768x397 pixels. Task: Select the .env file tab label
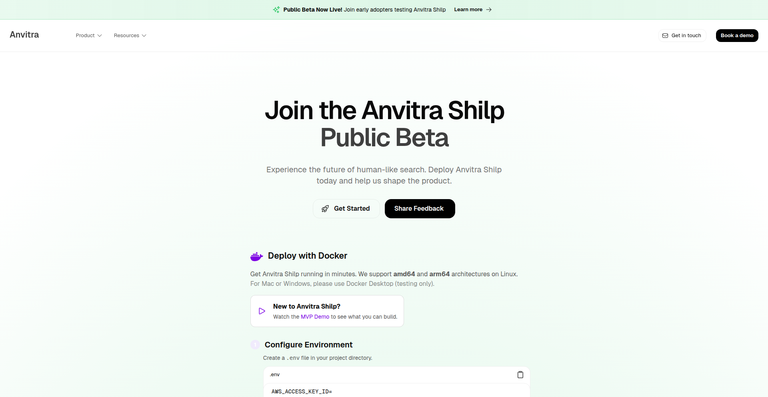point(274,375)
